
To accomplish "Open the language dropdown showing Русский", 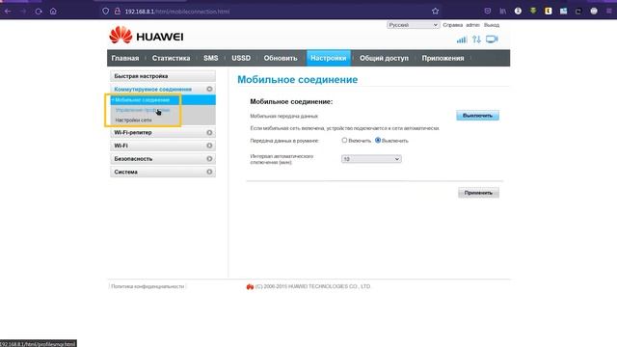I will coord(413,25).
